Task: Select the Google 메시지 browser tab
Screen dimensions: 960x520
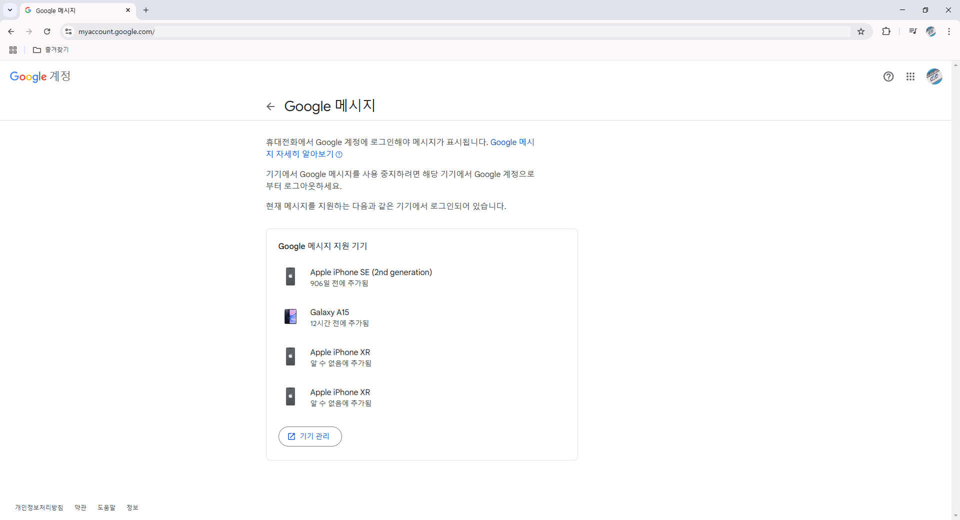Action: point(77,10)
